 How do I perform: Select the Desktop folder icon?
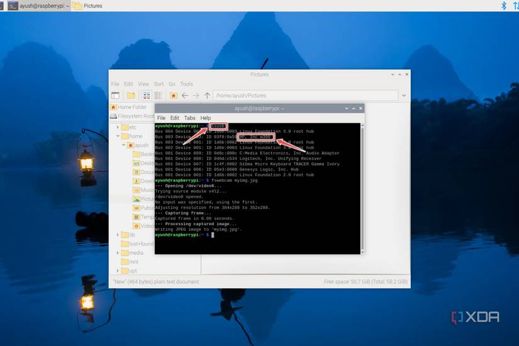(x=136, y=163)
